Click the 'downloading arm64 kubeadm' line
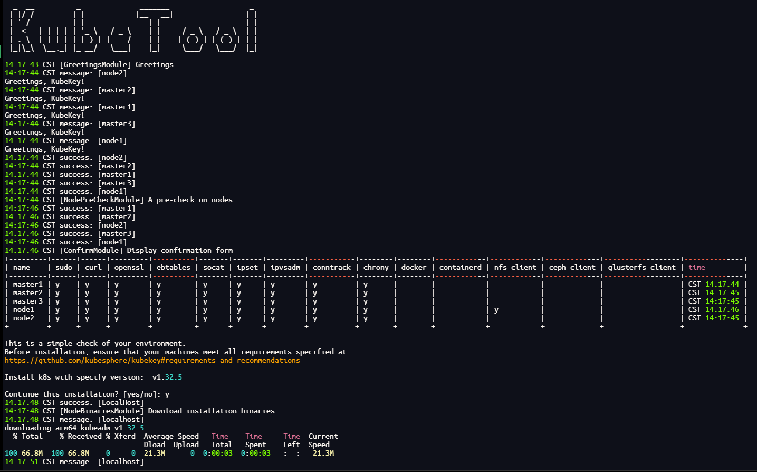The height and width of the screenshot is (472, 757). pyautogui.click(x=83, y=428)
